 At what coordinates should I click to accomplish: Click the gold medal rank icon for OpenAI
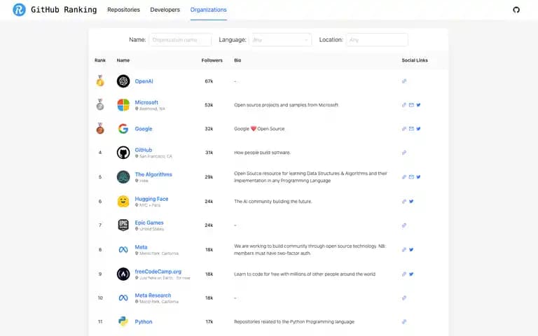(x=100, y=81)
